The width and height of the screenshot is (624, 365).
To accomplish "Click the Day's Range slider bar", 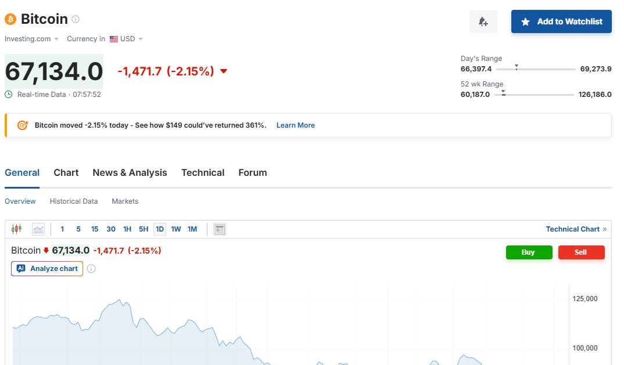I will pyautogui.click(x=536, y=69).
